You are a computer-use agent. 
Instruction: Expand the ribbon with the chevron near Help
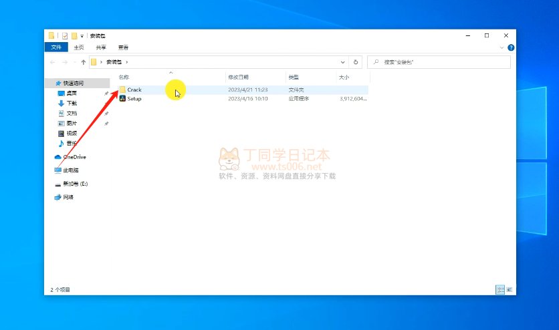pyautogui.click(x=503, y=47)
